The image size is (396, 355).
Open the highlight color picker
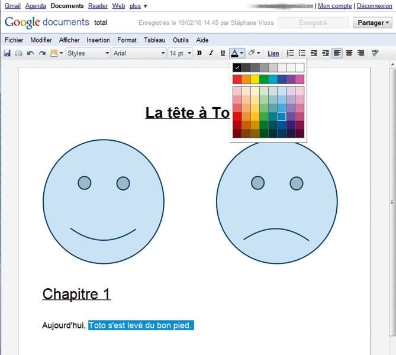tap(254, 53)
